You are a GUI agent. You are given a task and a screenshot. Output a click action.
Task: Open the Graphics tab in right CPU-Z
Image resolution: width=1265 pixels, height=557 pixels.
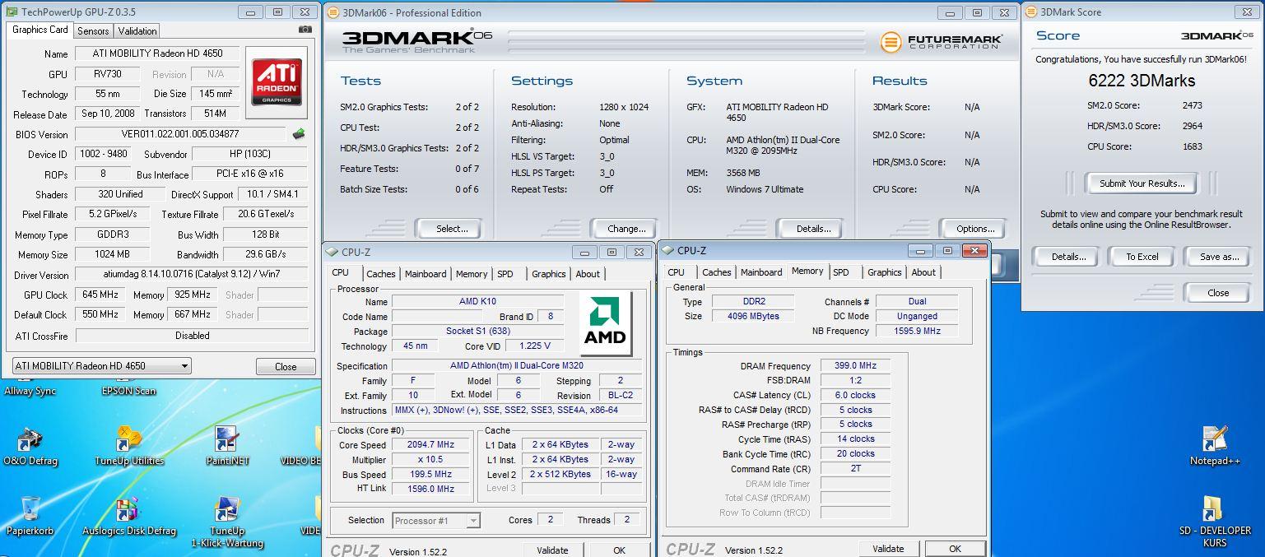click(885, 272)
